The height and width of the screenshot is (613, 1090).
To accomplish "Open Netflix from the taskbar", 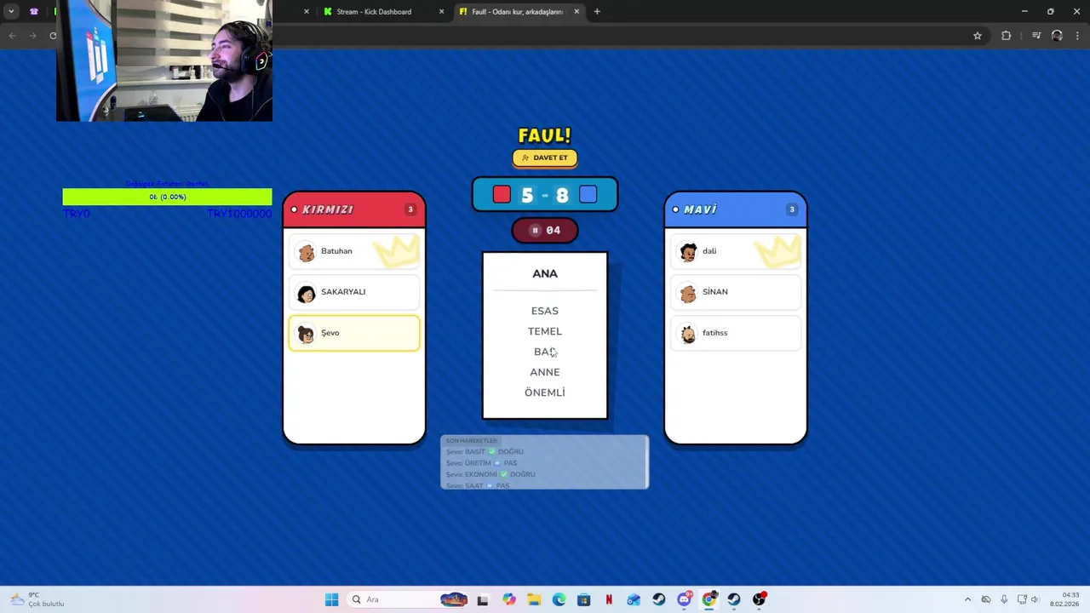I will pyautogui.click(x=609, y=599).
